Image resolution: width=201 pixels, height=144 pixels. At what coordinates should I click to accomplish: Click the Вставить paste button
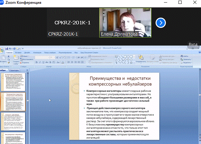pyautogui.click(x=3, y=59)
